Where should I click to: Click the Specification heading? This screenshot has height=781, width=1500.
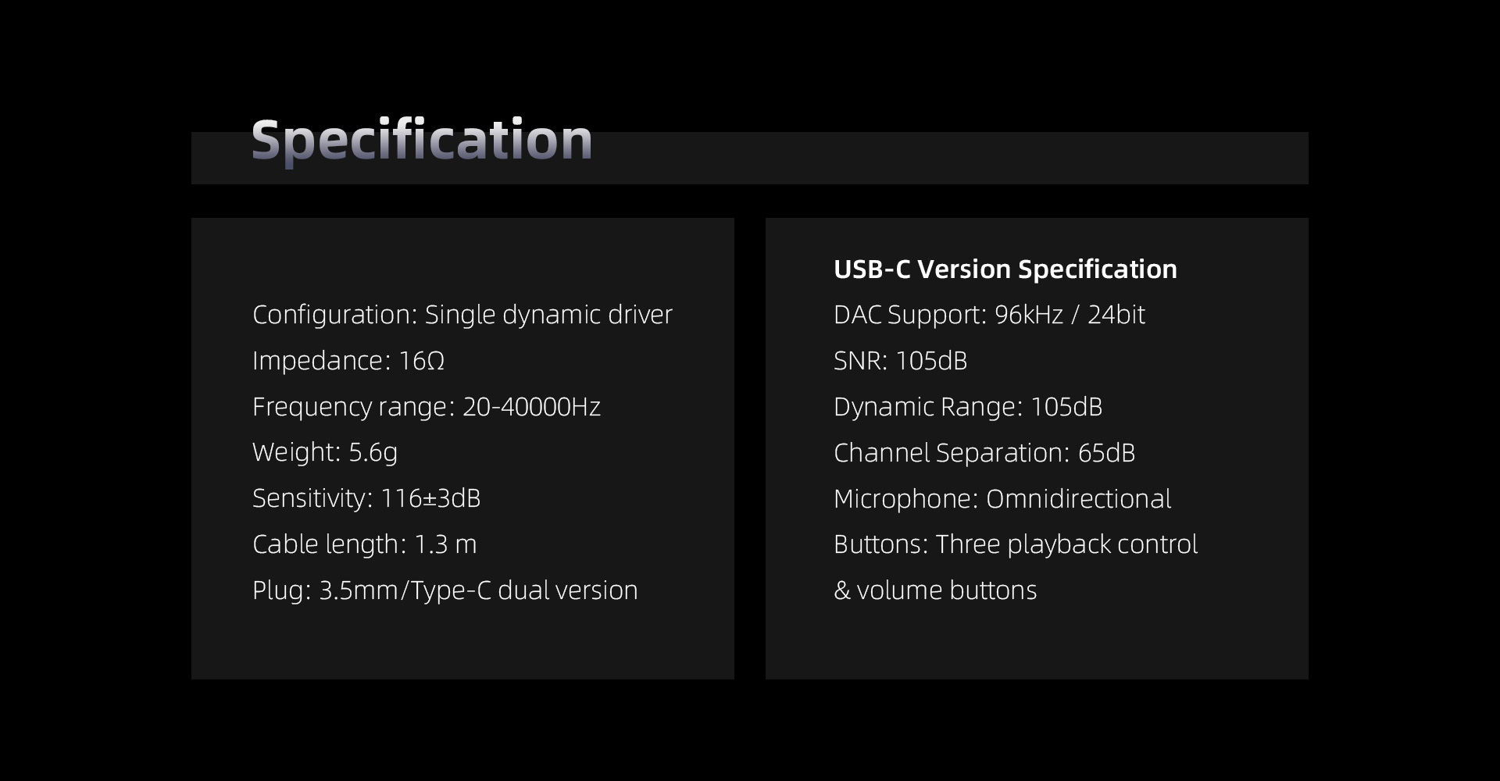coord(422,141)
